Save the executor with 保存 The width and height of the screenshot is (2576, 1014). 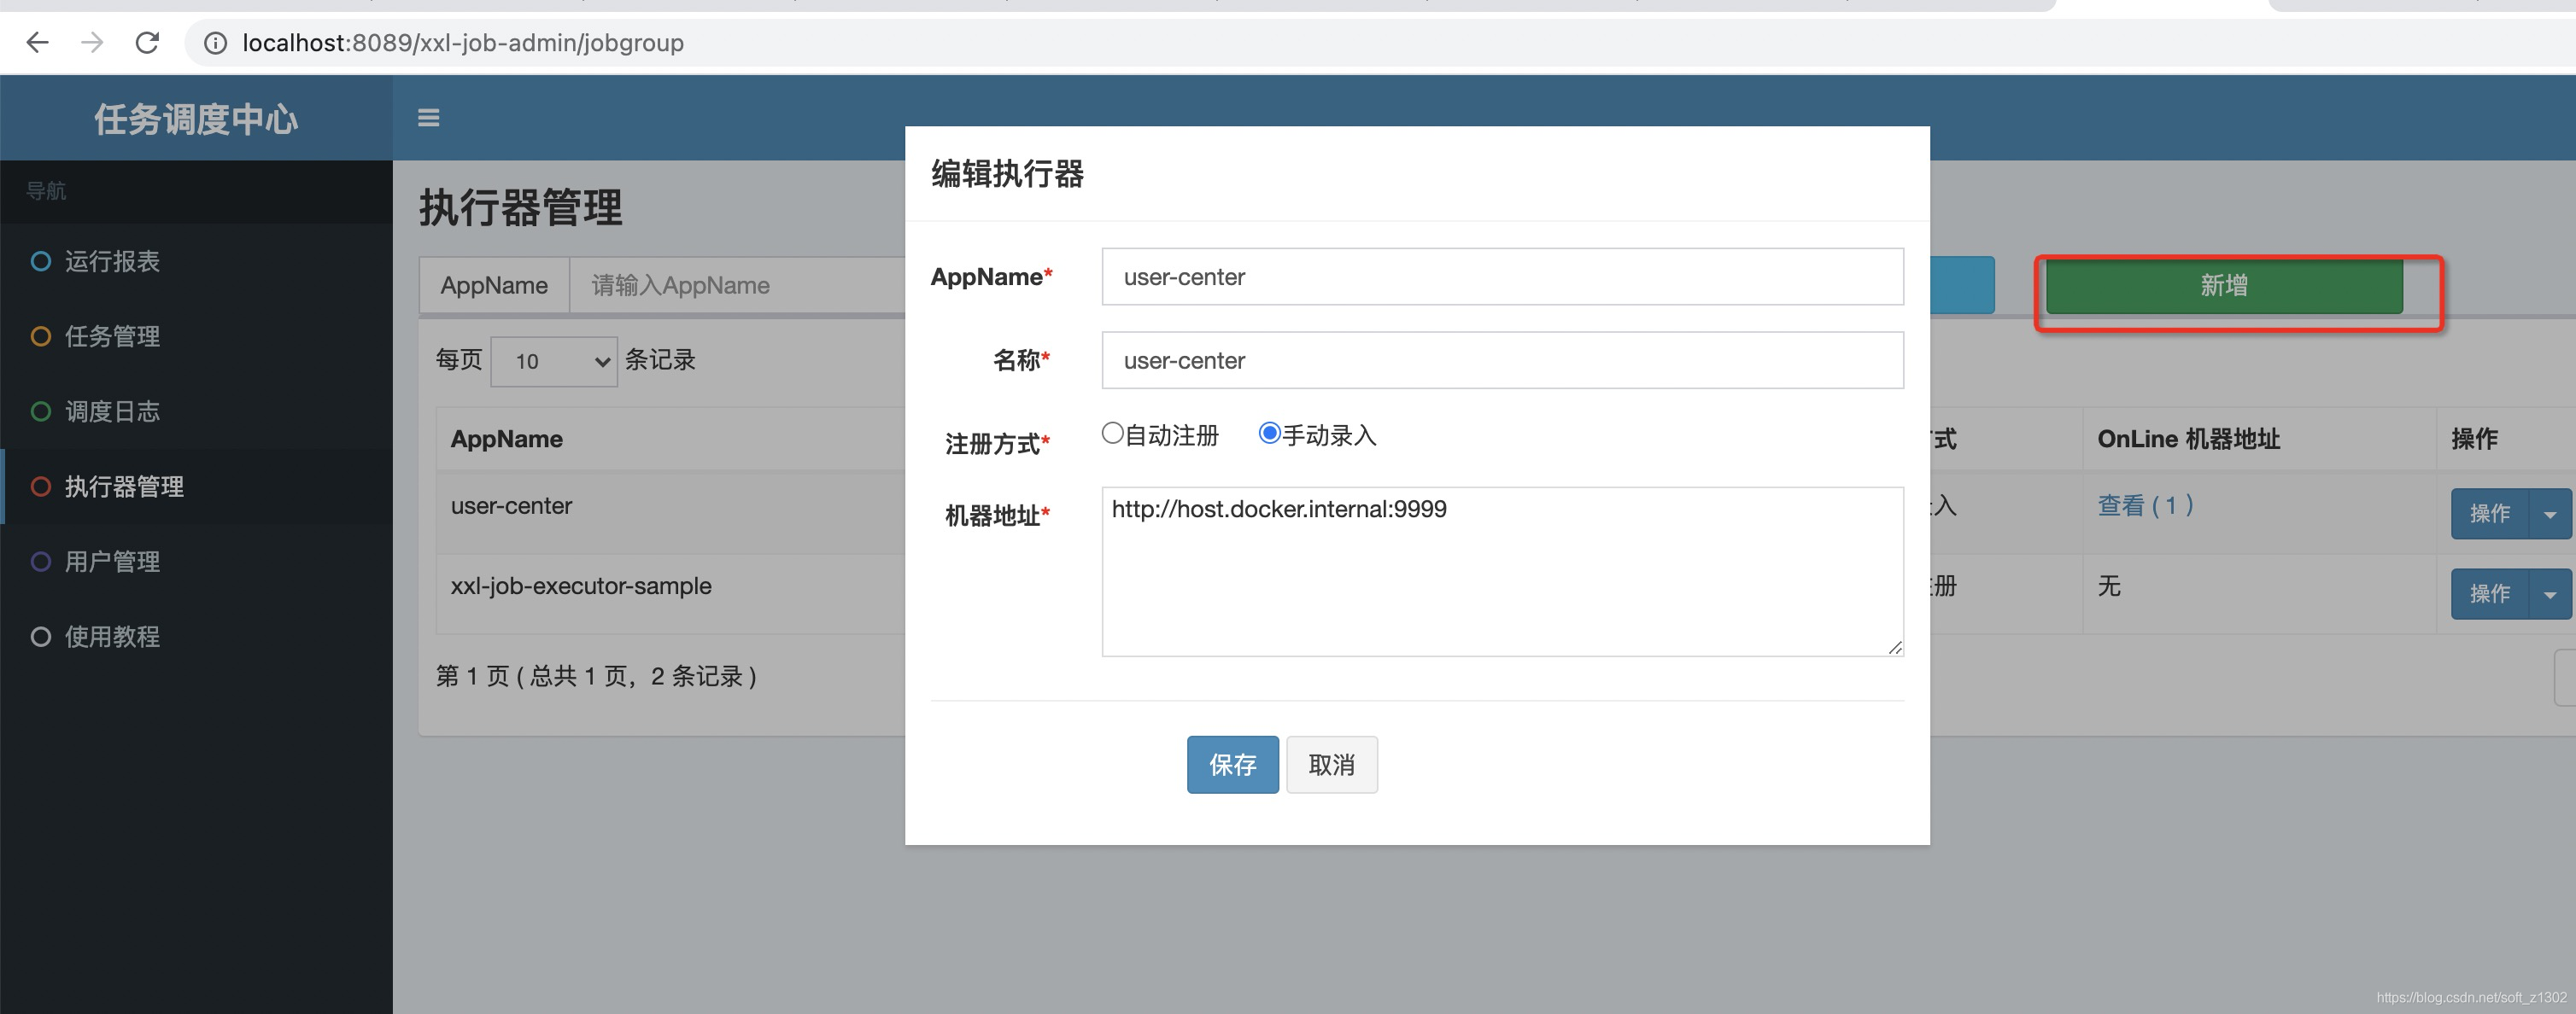pos(1232,766)
